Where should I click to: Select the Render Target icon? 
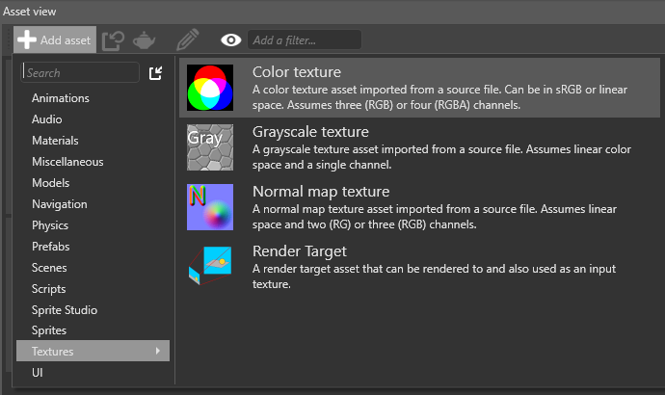click(x=210, y=267)
